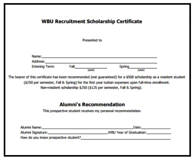The width and height of the screenshot is (195, 161).
Task: Click the Name blank line field
Action: (x=99, y=56)
